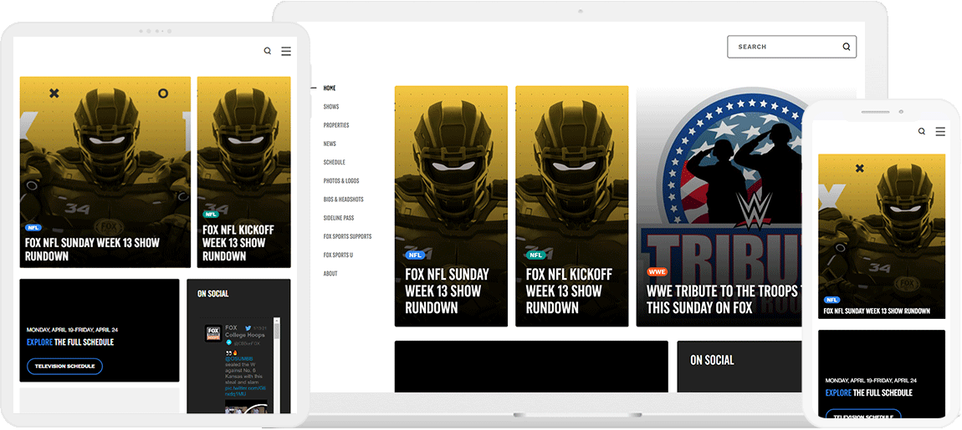Viewport: 962px width, 430px height.
Task: Click the X mark on the phone card
Action: pyautogui.click(x=860, y=168)
